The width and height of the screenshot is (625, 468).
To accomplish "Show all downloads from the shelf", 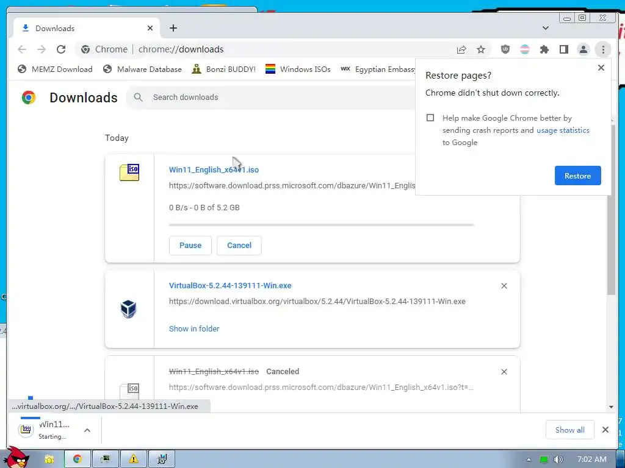I will [x=569, y=430].
